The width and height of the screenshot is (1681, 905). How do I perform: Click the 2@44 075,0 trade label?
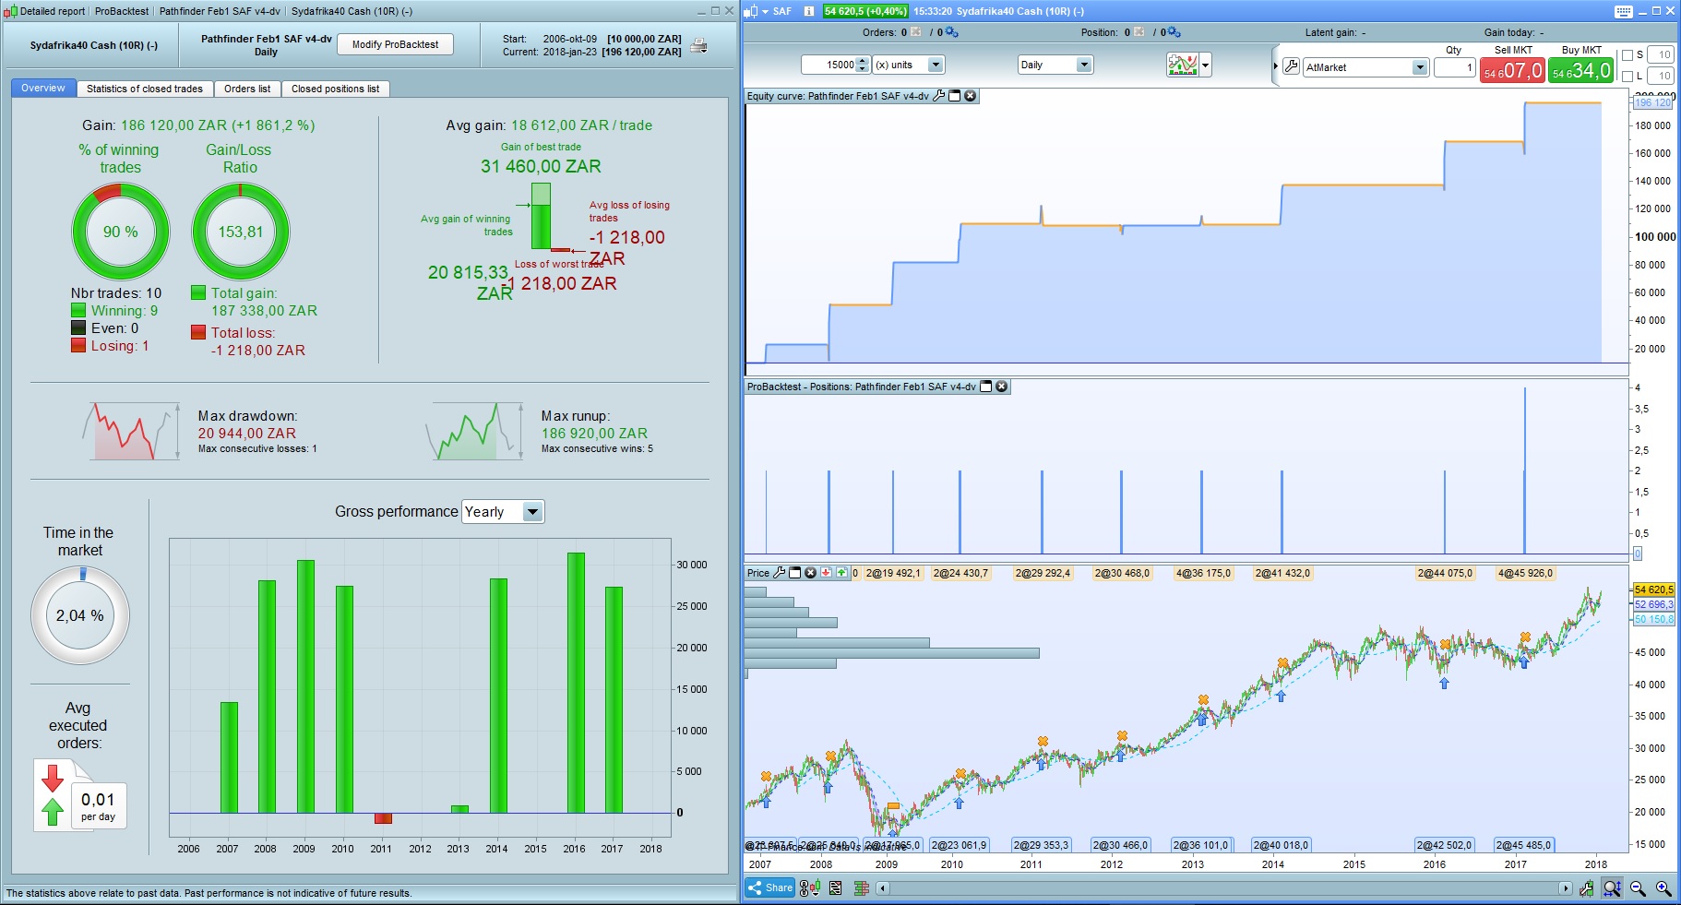(1446, 574)
